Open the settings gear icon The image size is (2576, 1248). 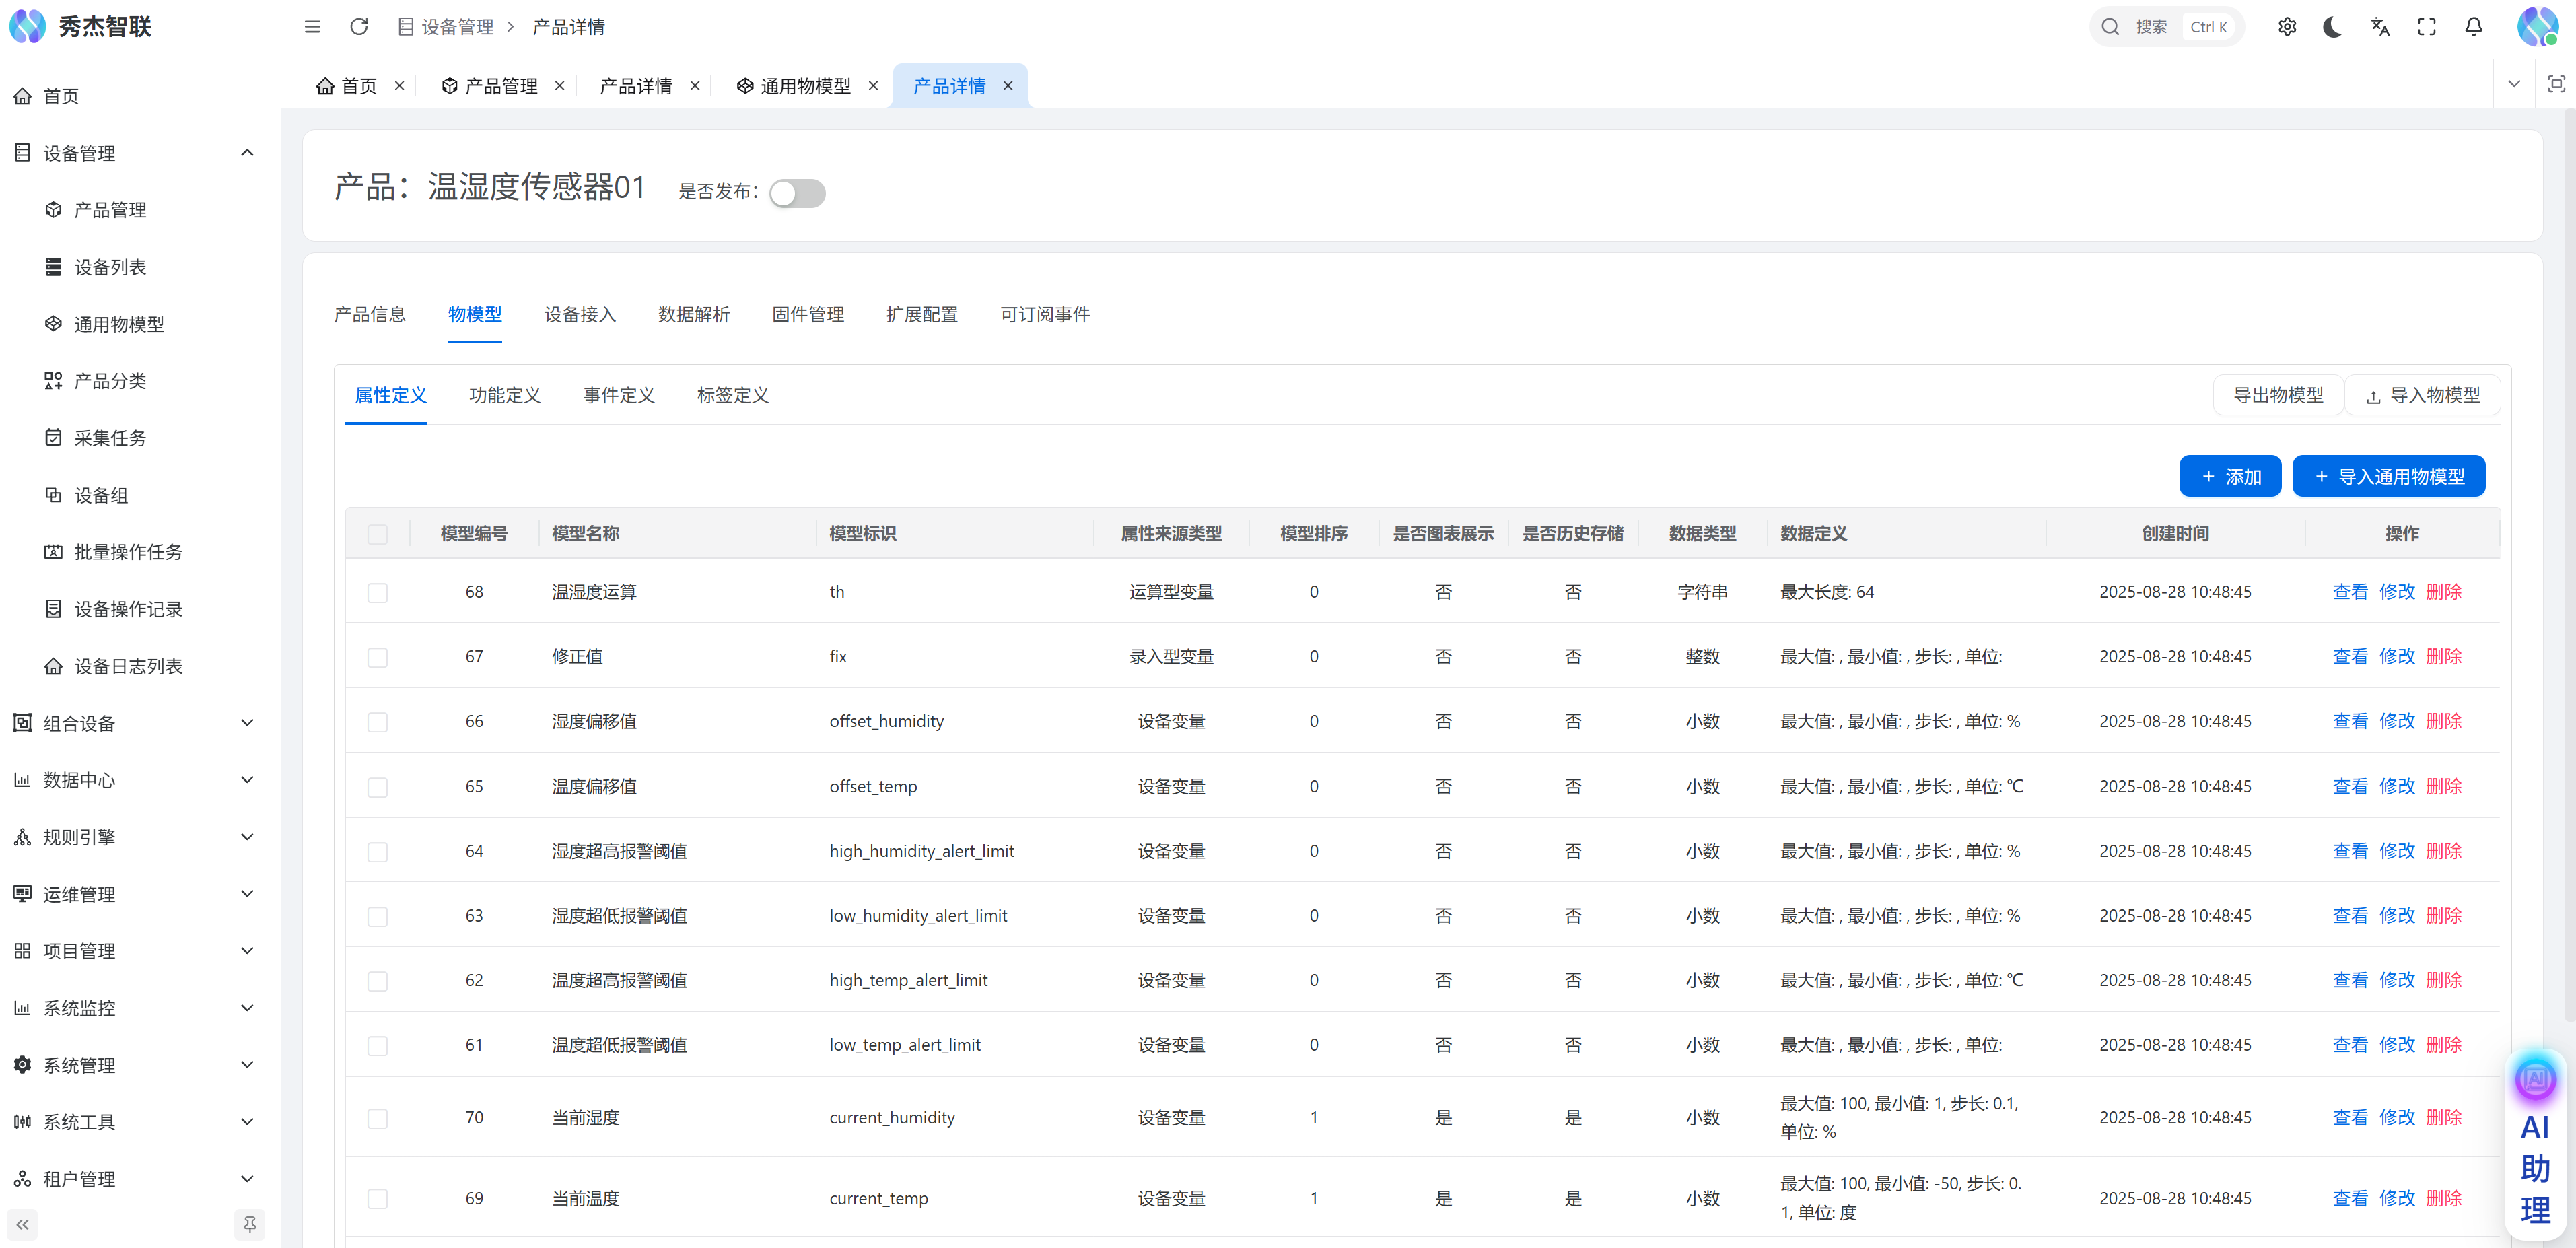[x=2287, y=27]
